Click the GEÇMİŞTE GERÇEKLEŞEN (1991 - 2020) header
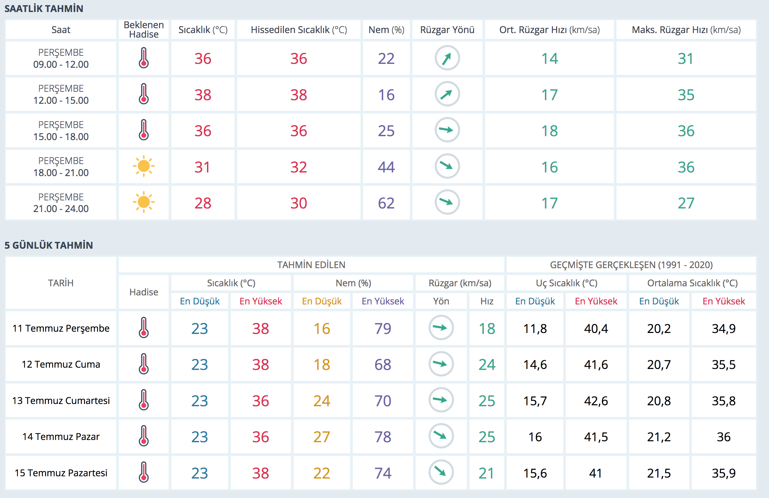Screen dimensions: 769x498 [631, 265]
